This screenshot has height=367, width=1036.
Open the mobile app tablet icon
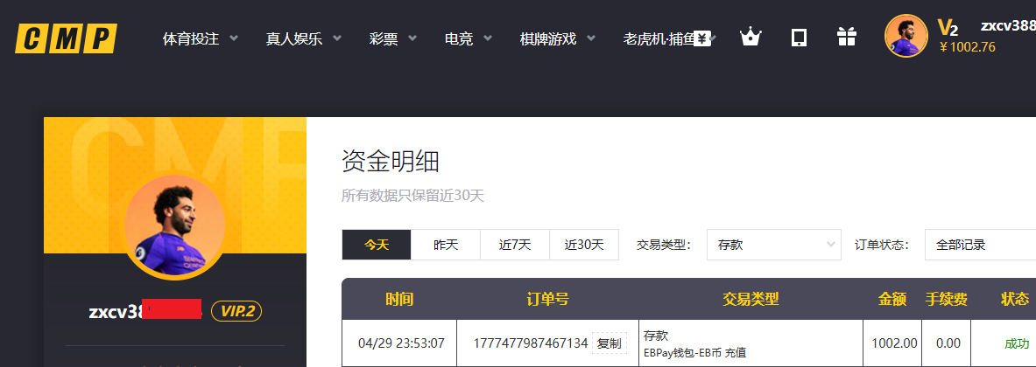[x=799, y=38]
